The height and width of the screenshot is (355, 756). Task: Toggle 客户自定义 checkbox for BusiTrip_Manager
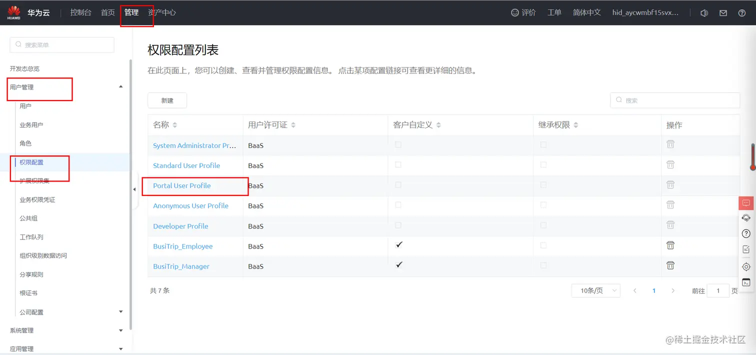point(398,265)
